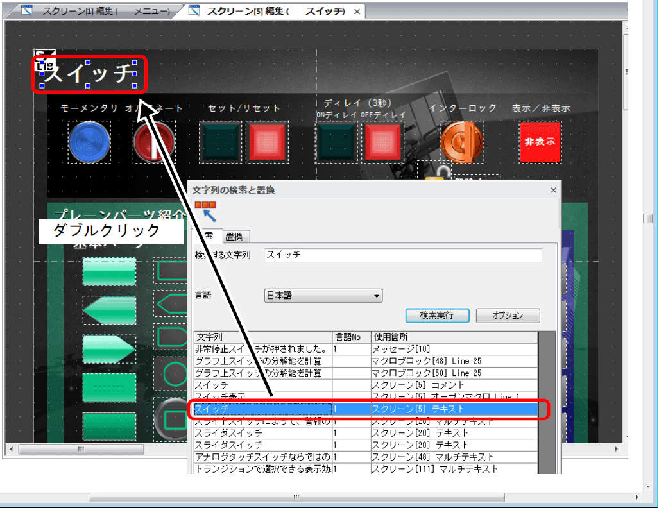
Task: Select the red alternate switch lamp
Action: pos(154,142)
